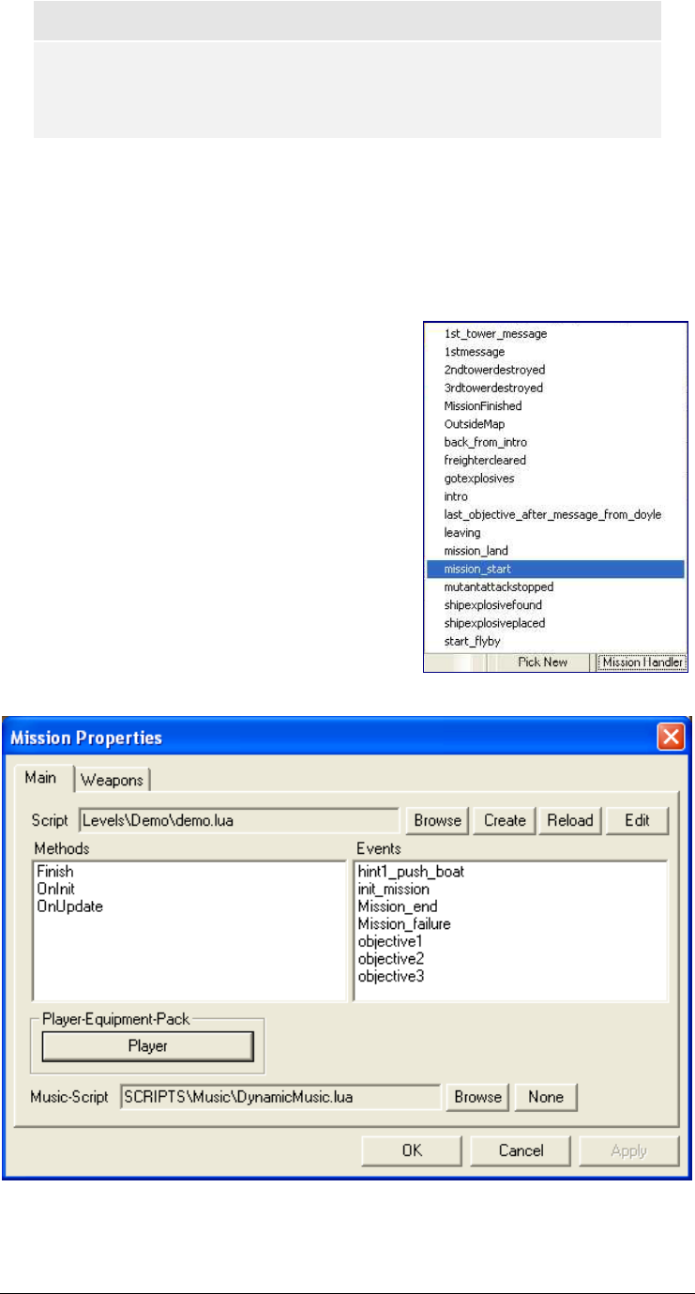Viewport: 695px width, 1294px height.
Task: Click the Mission Handler button
Action: pyautogui.click(x=642, y=662)
